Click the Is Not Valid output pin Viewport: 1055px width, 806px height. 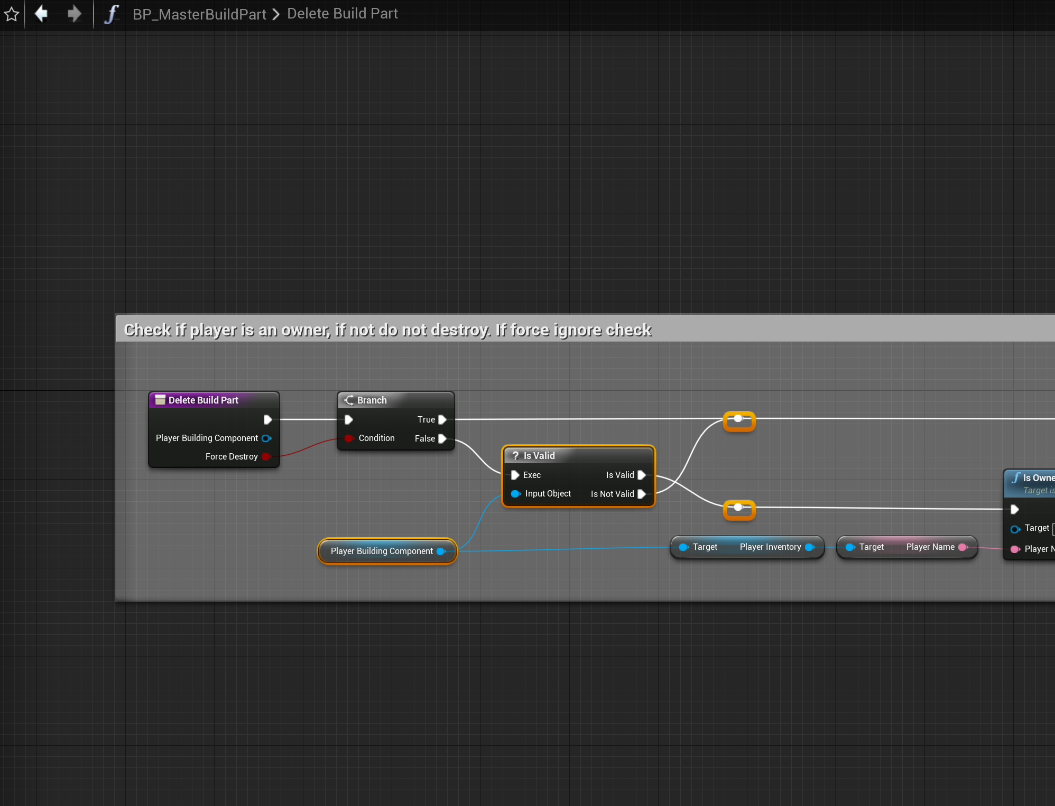pyautogui.click(x=642, y=494)
